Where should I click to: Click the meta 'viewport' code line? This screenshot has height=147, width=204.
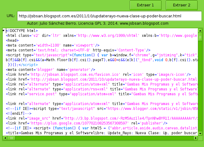(x=53, y=45)
